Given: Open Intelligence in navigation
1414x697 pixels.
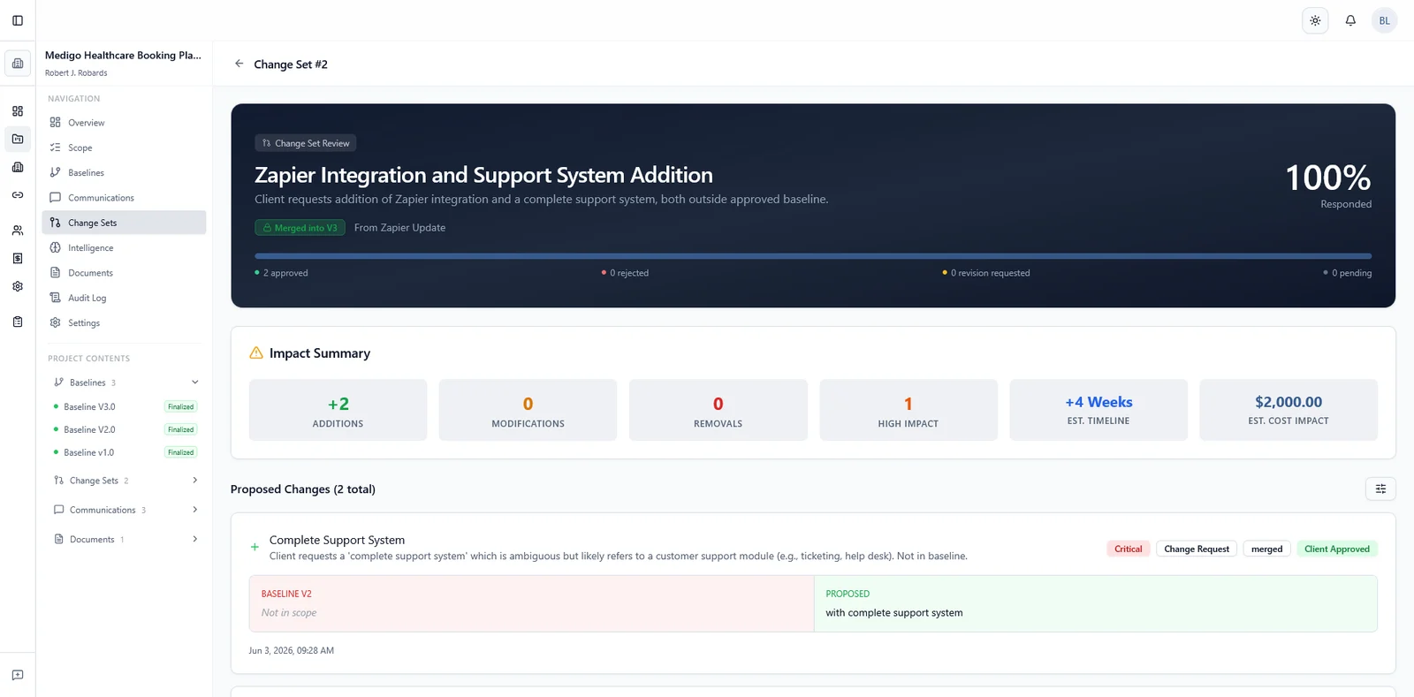Looking at the screenshot, I should coord(124,247).
